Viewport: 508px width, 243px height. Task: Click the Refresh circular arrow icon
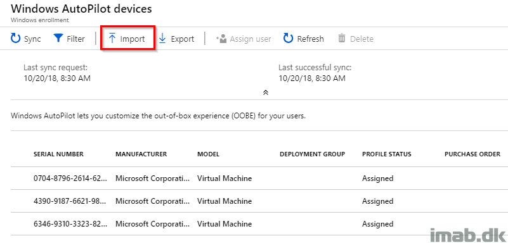[289, 39]
